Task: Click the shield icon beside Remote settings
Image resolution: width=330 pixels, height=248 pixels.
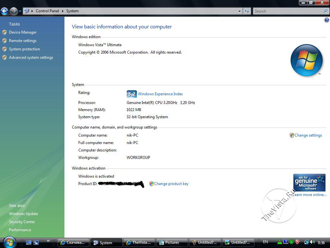Action: (5, 41)
